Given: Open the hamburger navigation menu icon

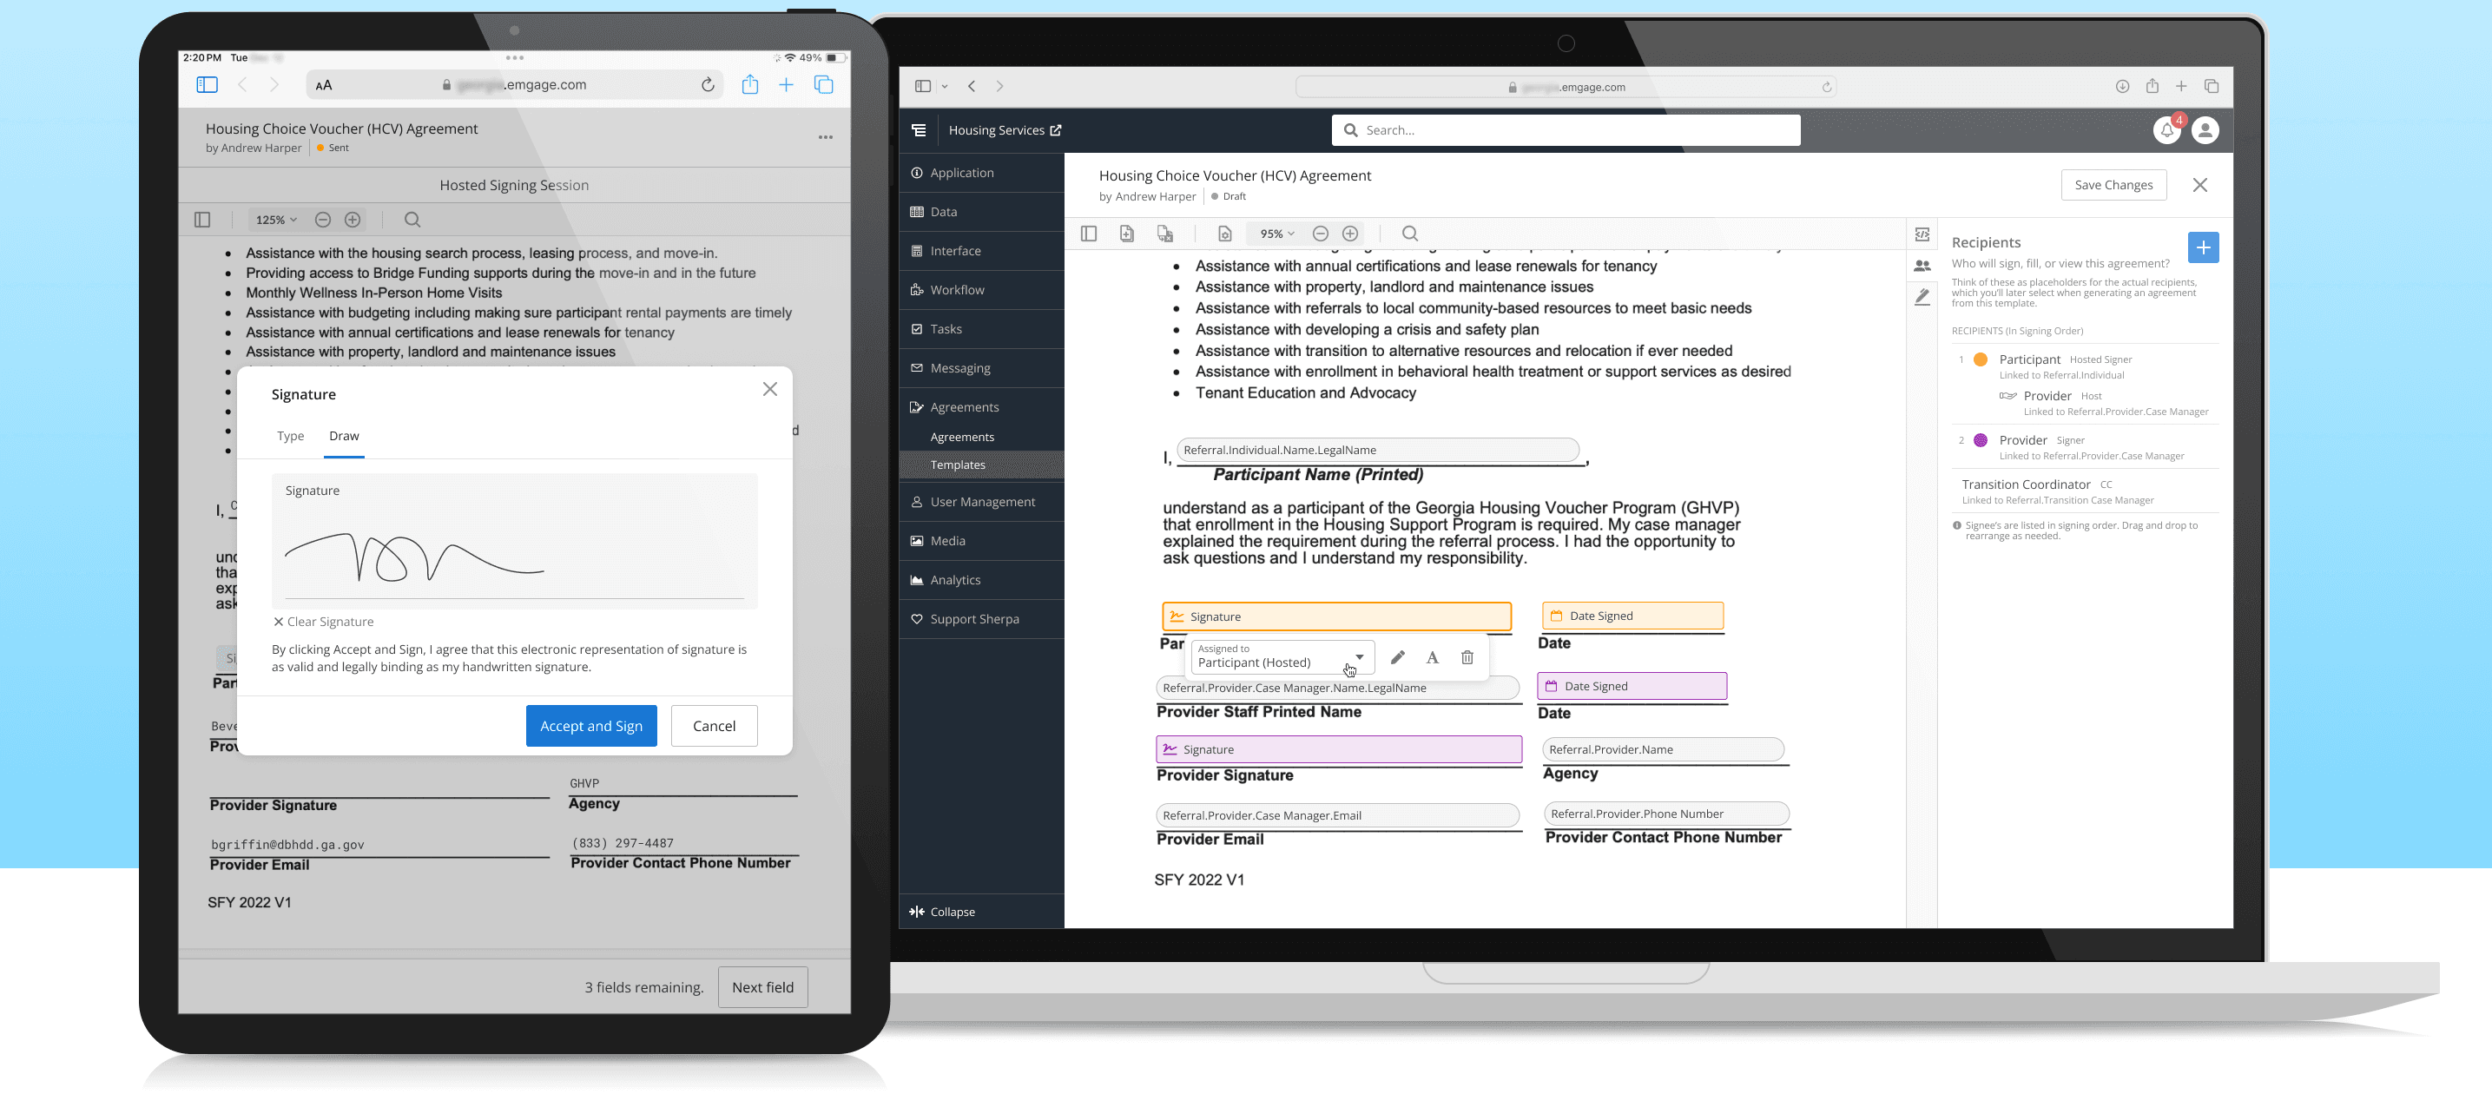Looking at the screenshot, I should tap(919, 130).
